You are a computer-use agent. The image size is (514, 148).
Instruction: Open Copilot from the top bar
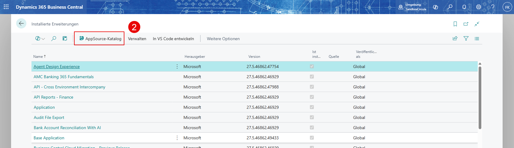(435, 7)
